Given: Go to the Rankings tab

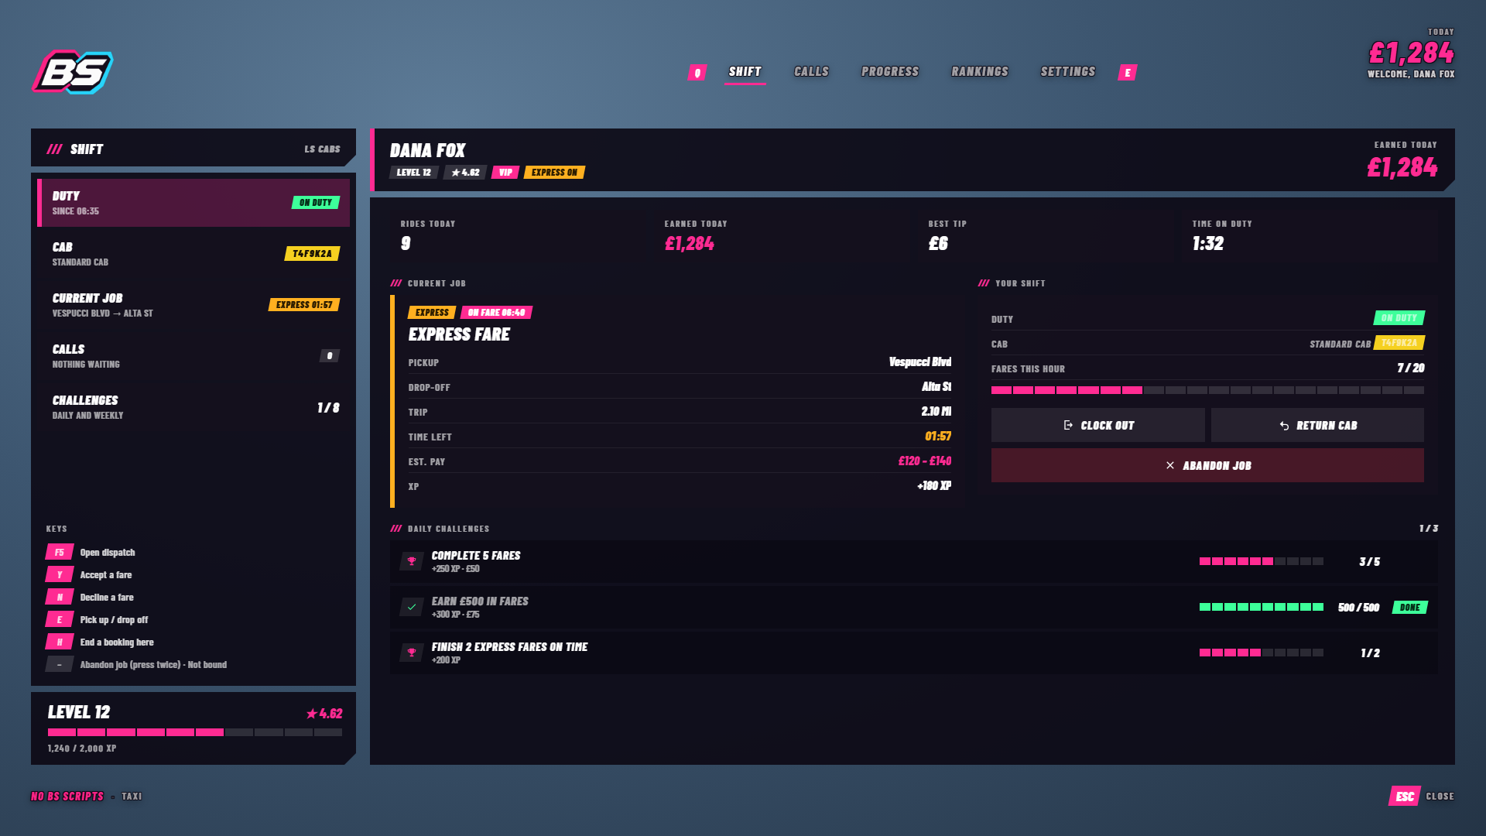Looking at the screenshot, I should point(980,72).
